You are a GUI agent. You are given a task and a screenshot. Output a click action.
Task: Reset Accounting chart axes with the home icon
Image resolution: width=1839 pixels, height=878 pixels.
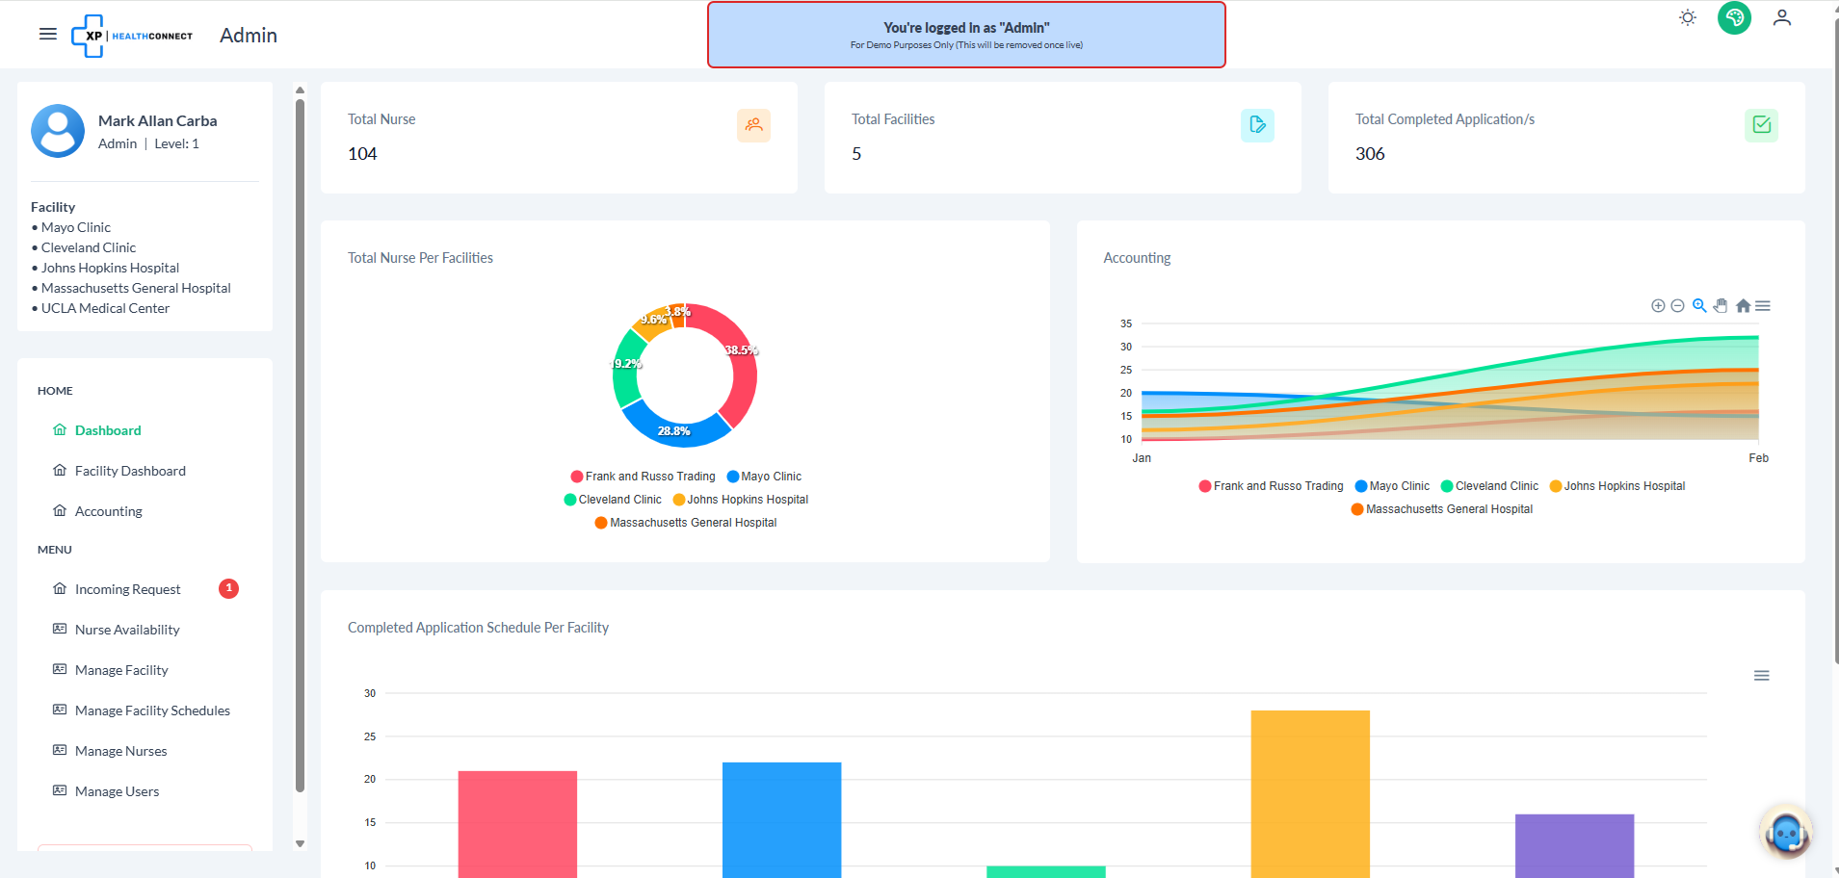pyautogui.click(x=1744, y=305)
